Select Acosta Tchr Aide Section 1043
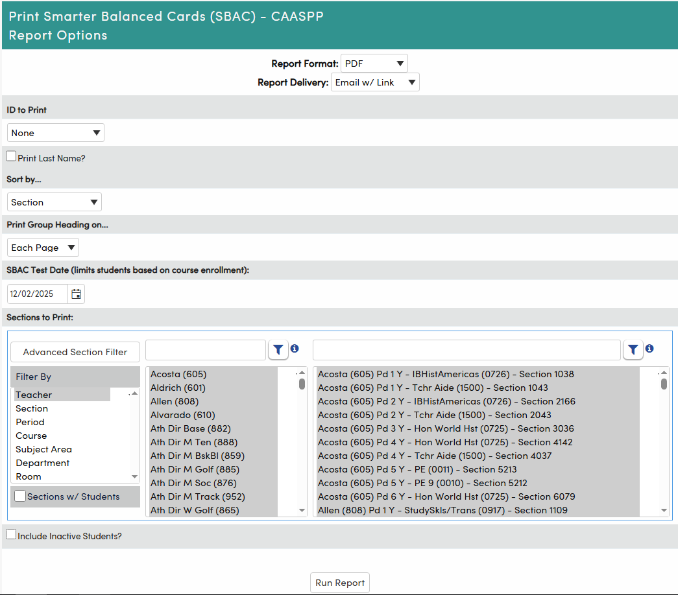Image resolution: width=678 pixels, height=595 pixels. coord(478,388)
